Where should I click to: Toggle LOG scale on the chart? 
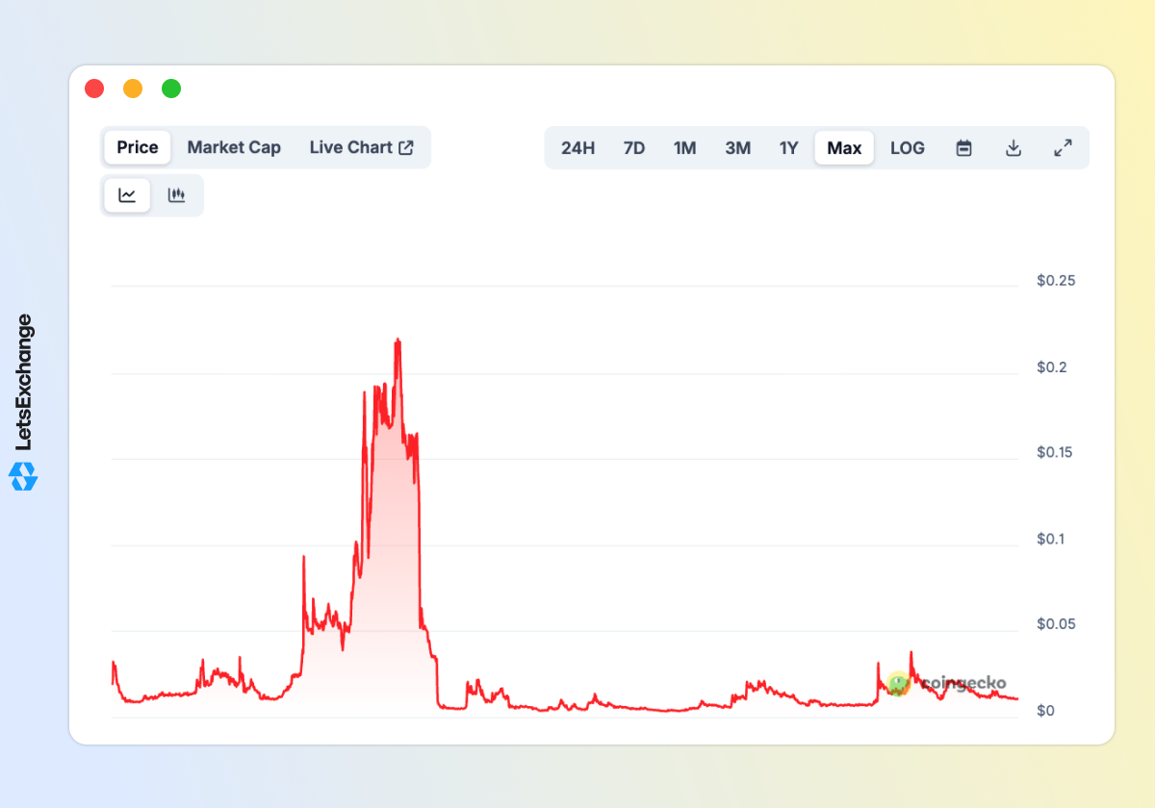click(x=908, y=148)
